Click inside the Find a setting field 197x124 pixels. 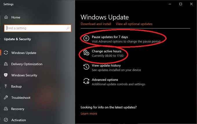pos(37,28)
